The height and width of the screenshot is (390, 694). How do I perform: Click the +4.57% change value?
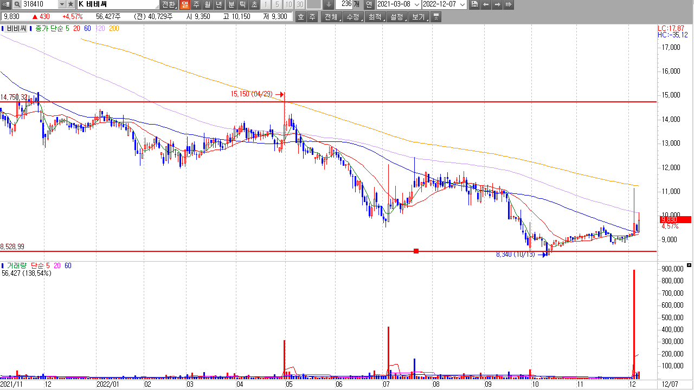tap(72, 17)
